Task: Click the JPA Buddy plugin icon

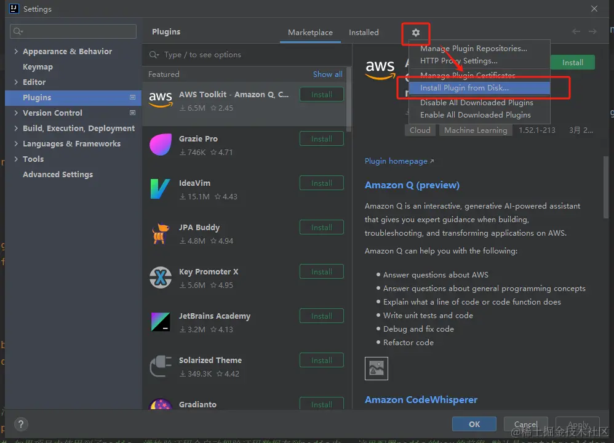Action: [x=161, y=233]
